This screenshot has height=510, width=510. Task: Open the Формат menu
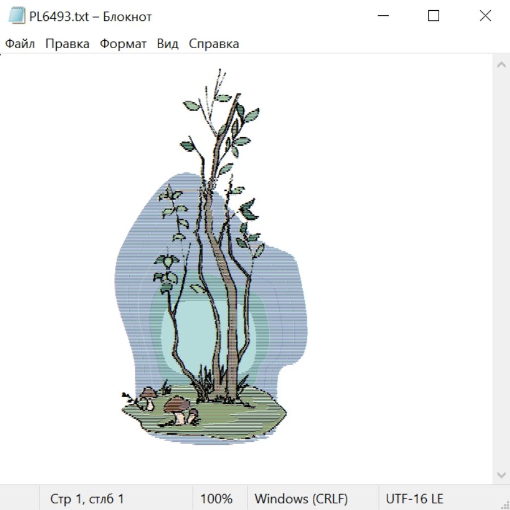pos(123,44)
